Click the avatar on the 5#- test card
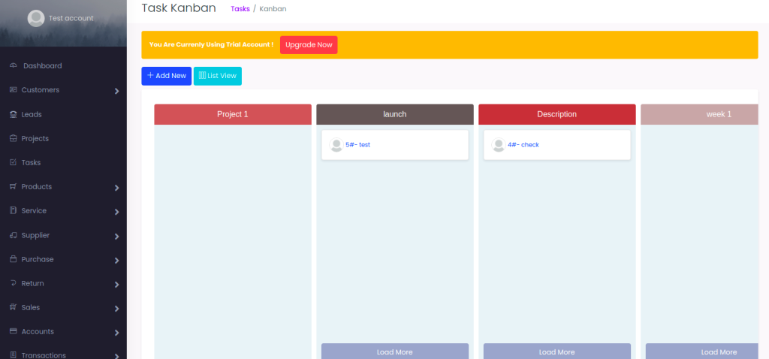Screen dimensions: 769x359 pos(336,145)
